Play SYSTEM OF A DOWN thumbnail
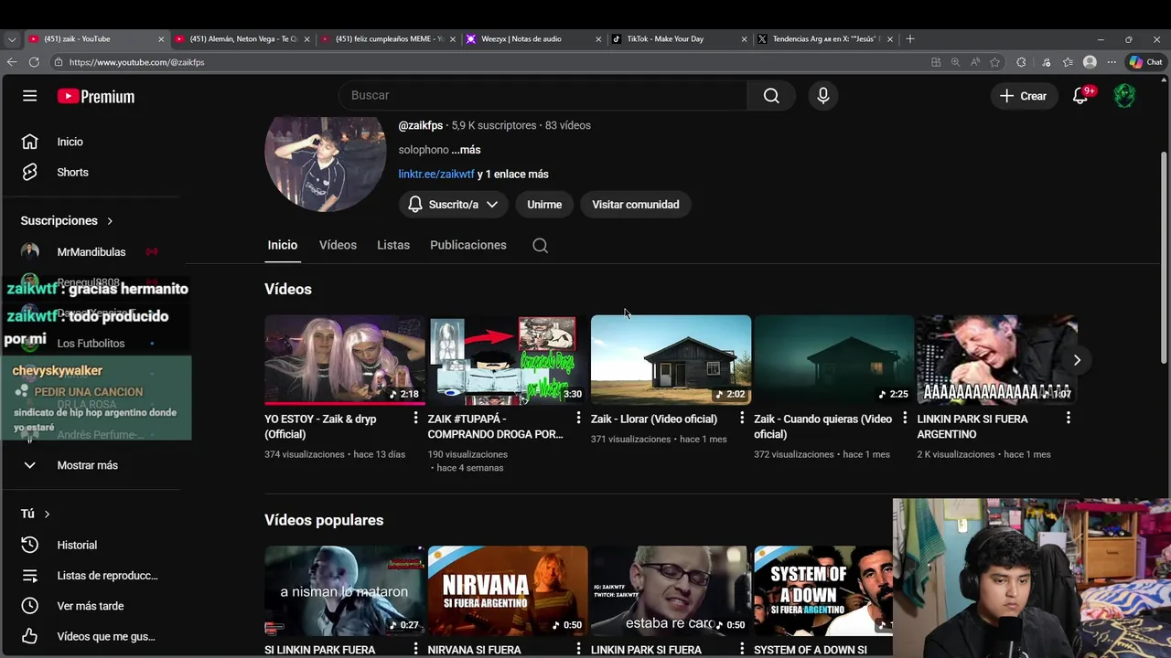Image resolution: width=1171 pixels, height=658 pixels. coord(822,591)
